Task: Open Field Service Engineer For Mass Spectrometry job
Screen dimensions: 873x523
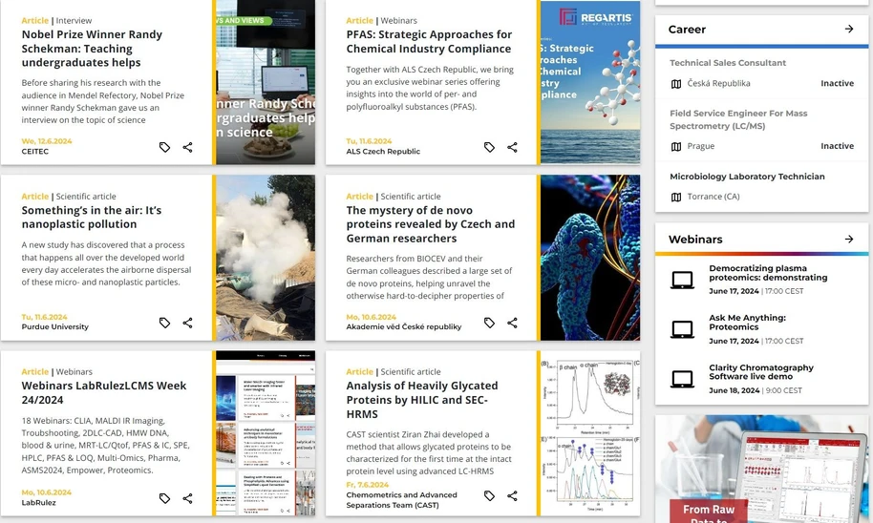Action: [737, 119]
